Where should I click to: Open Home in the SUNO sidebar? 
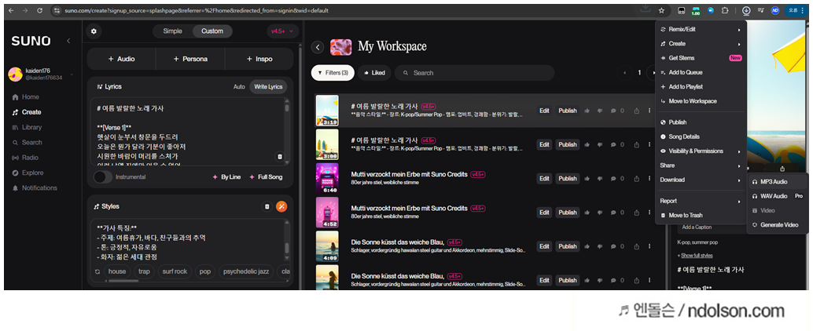tap(25, 97)
